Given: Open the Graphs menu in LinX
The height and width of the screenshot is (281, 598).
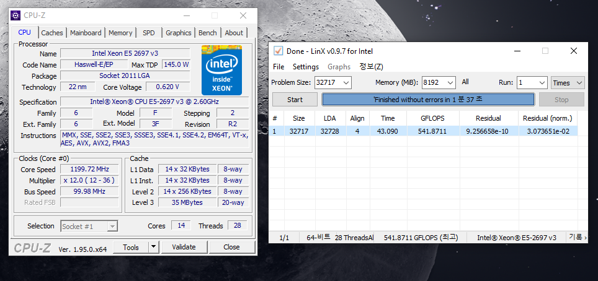Looking at the screenshot, I should point(339,67).
